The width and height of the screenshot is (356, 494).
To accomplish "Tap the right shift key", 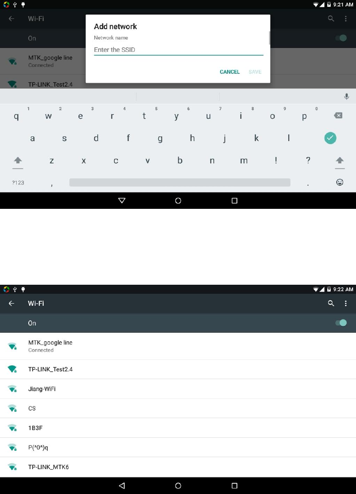I will point(340,160).
